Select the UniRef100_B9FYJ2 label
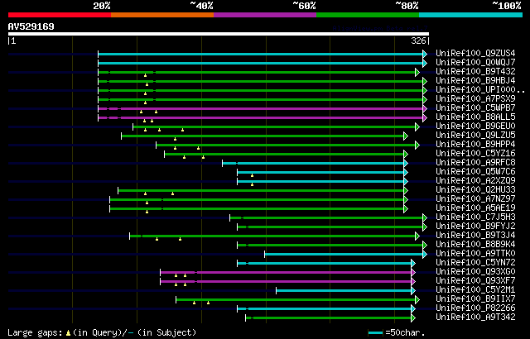 [x=475, y=227]
